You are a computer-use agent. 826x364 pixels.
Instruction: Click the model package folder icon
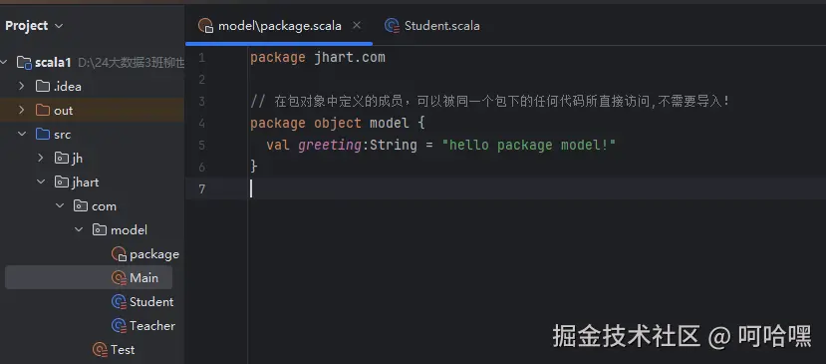tap(100, 229)
